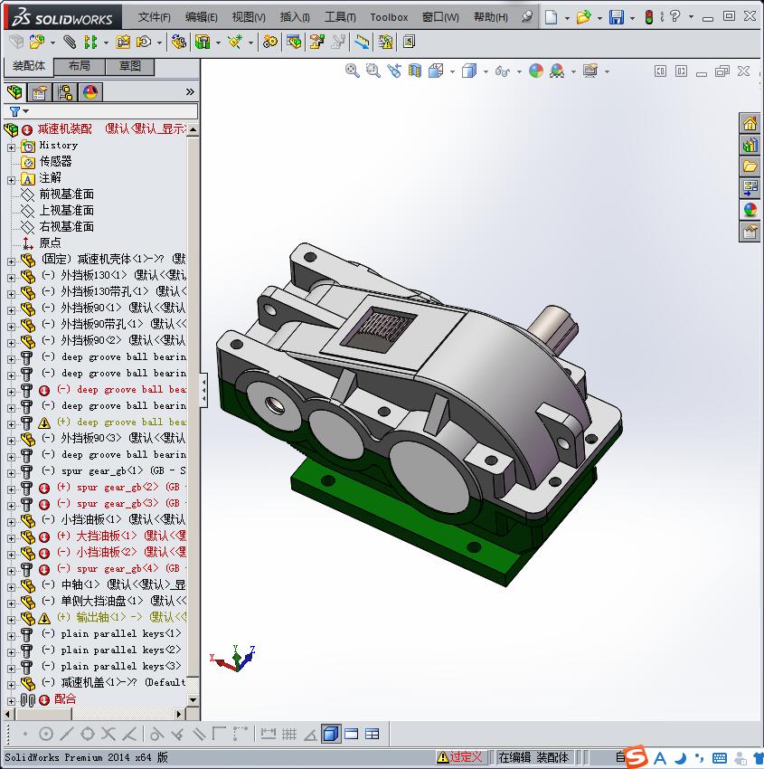Switch to the 布局 tab
The height and width of the screenshot is (769, 764).
[80, 66]
